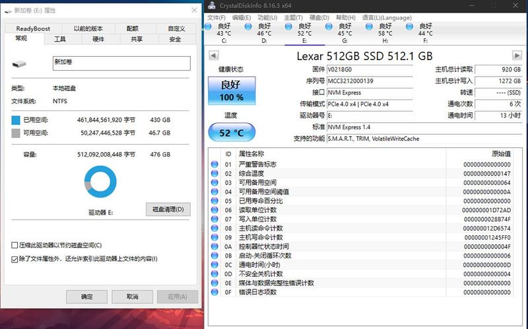This screenshot has height=329, width=528.
Task: Click status orb for attribute 06 读取单位计数
Action: coord(214,209)
